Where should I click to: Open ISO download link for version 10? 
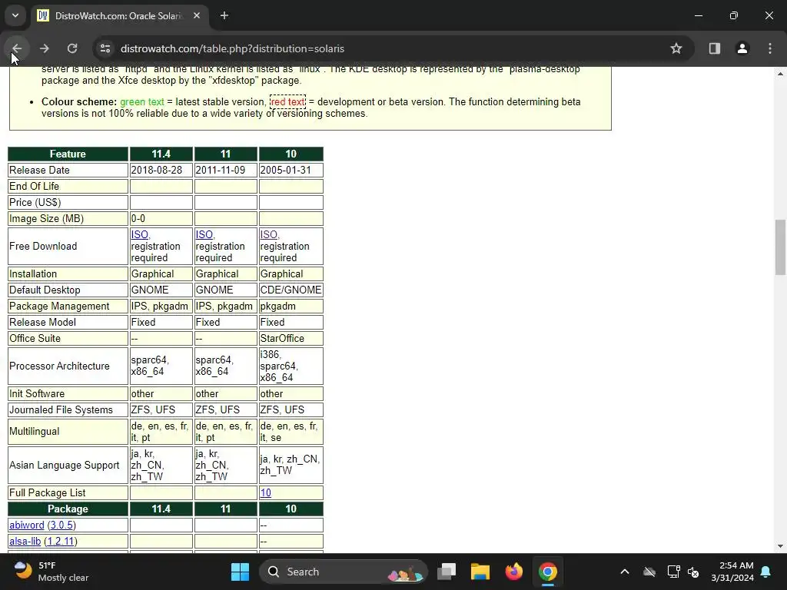pyautogui.click(x=268, y=235)
